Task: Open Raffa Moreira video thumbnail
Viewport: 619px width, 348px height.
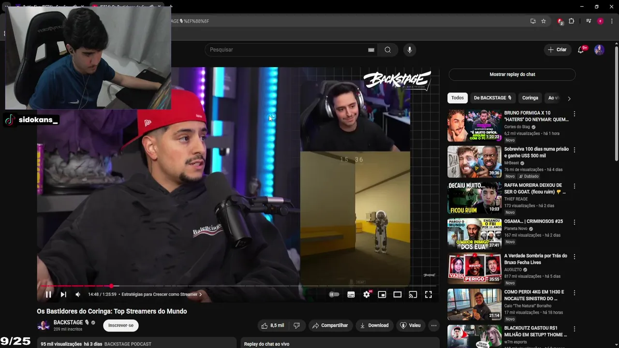Action: (474, 198)
